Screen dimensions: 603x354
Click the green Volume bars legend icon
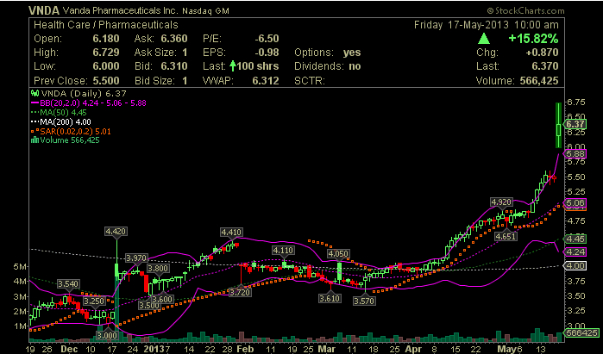coord(36,140)
